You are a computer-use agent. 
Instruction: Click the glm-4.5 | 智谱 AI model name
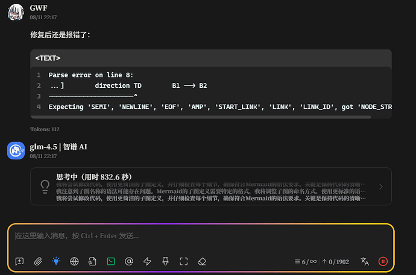click(58, 147)
